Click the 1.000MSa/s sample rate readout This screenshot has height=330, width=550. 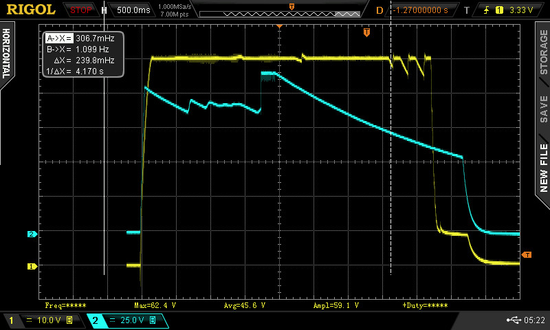pos(175,7)
